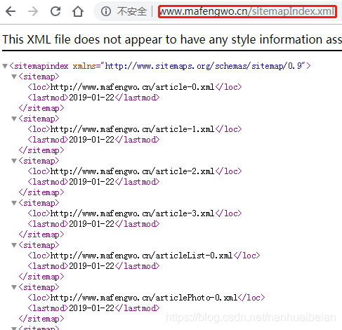Click the address bar showing sitemapIndex.xml

247,11
